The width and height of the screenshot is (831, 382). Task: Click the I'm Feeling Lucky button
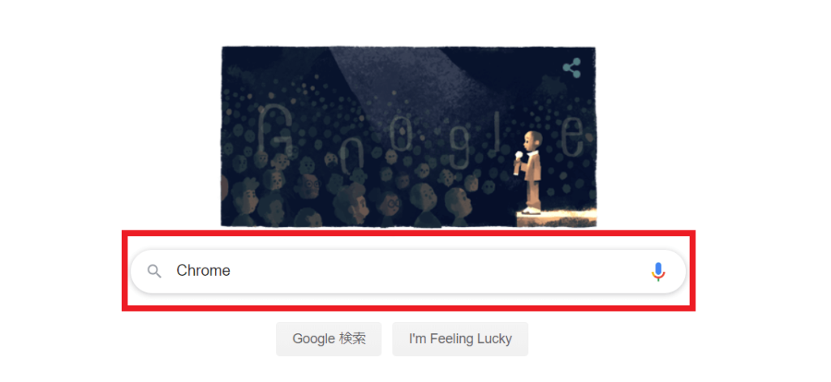[460, 339]
